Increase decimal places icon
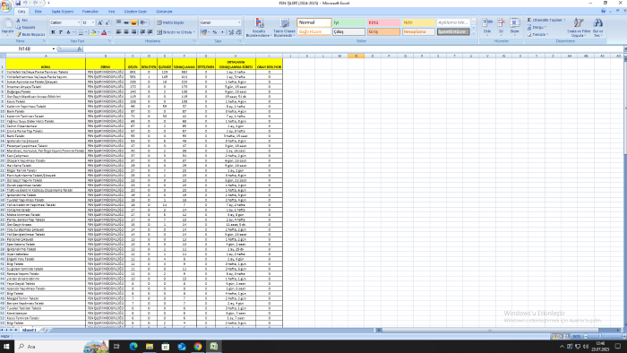 click(x=231, y=32)
